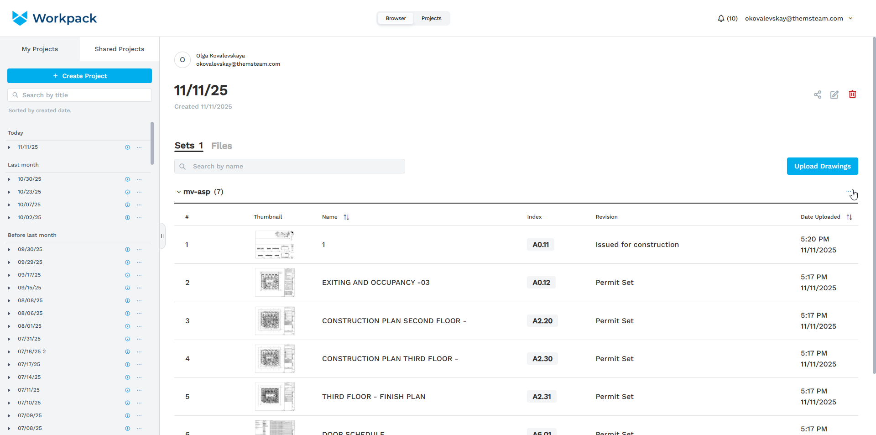
Task: Select the Browser view toggle
Action: pos(396,18)
